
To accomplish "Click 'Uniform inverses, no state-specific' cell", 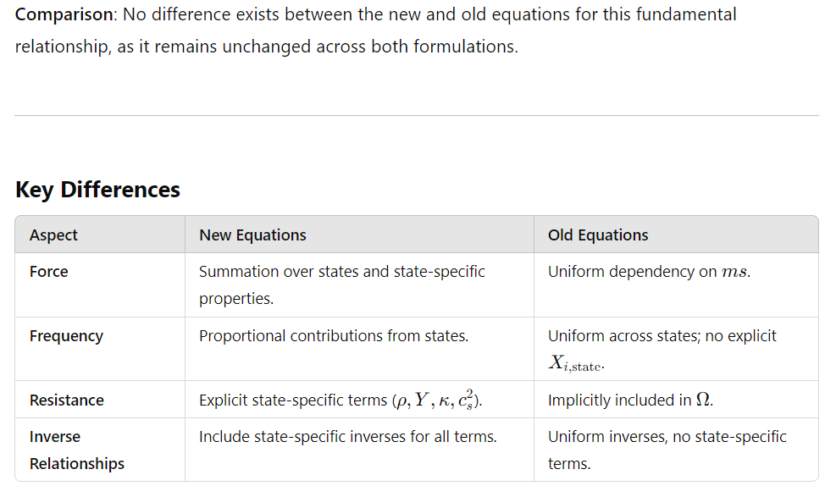I will (x=667, y=450).
